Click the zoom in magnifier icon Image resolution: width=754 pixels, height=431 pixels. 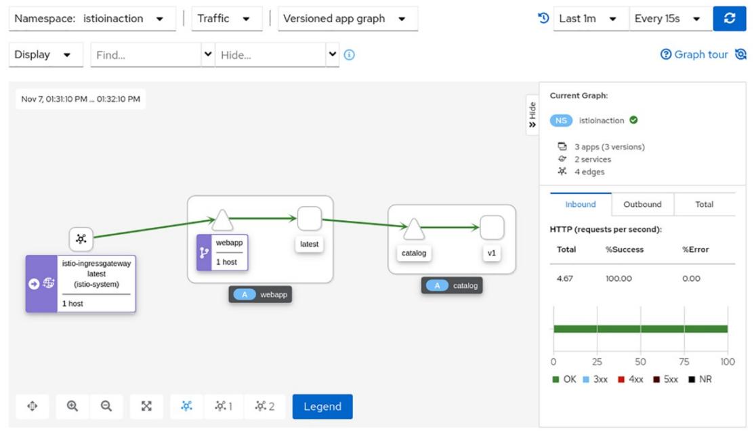click(72, 406)
